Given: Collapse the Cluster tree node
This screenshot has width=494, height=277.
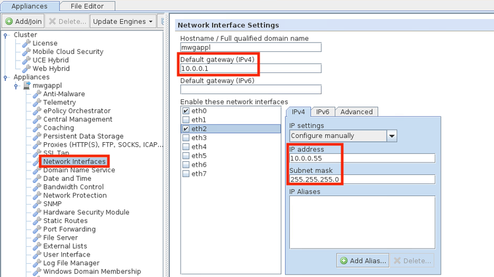Looking at the screenshot, I should pos(6,35).
